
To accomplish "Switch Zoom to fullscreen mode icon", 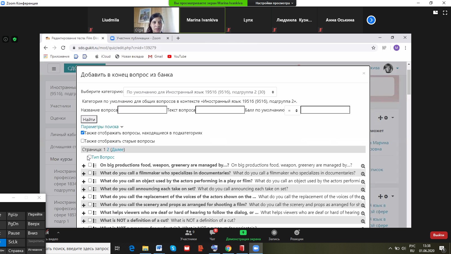I will click(445, 12).
